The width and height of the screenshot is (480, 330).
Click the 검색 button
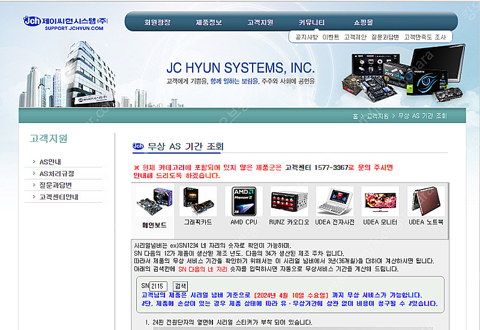click(181, 286)
